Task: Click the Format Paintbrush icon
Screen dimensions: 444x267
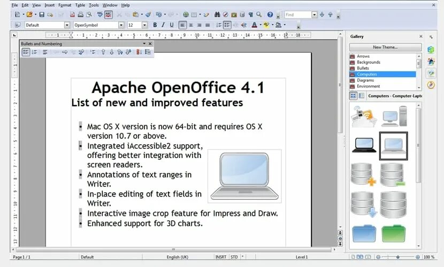Action: (x=148, y=15)
